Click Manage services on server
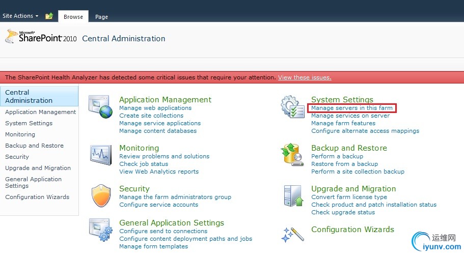 click(x=350, y=116)
